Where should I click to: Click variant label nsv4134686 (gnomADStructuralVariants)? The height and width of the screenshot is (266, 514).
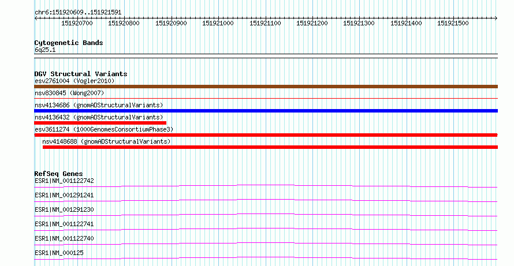[x=99, y=105]
